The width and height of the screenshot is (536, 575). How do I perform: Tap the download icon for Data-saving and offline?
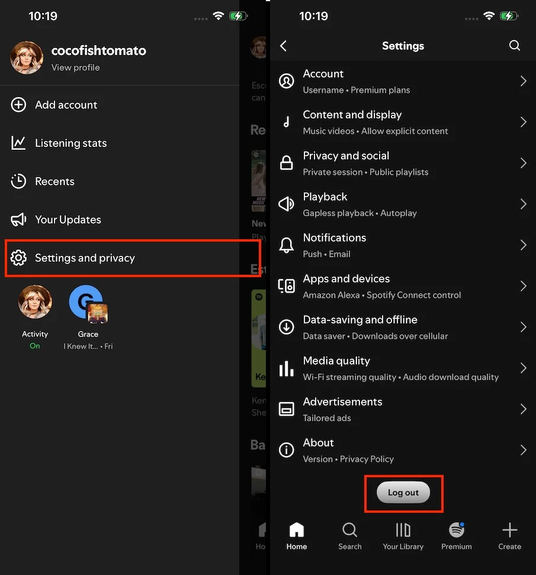[x=286, y=327]
